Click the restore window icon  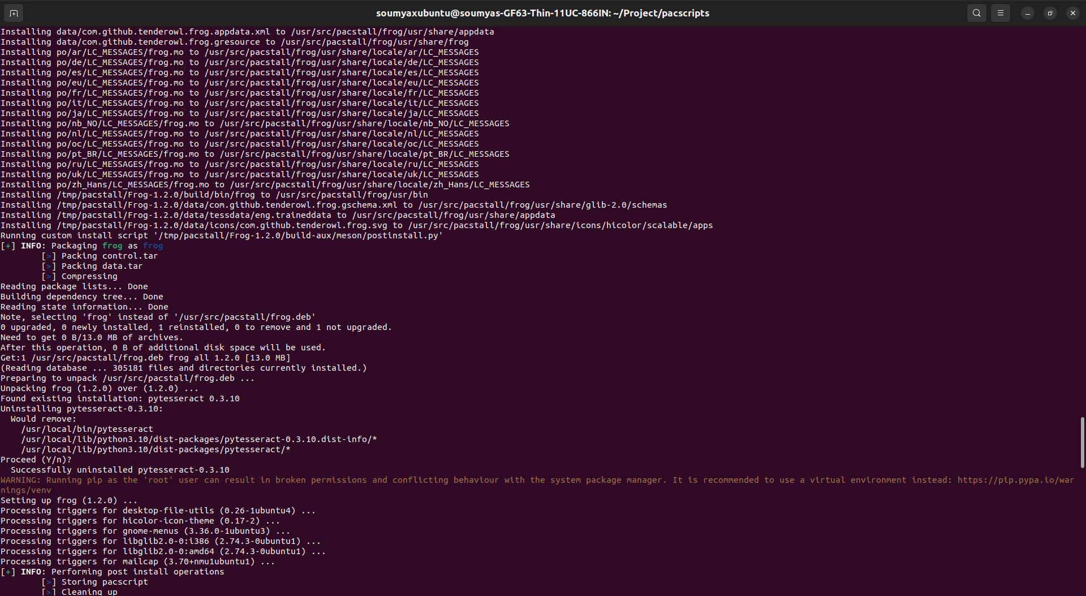click(x=1049, y=12)
